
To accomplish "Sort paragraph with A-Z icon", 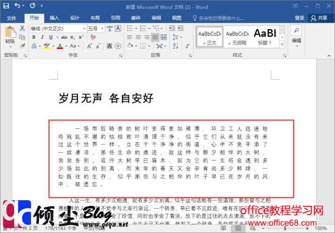I will [x=175, y=46].
